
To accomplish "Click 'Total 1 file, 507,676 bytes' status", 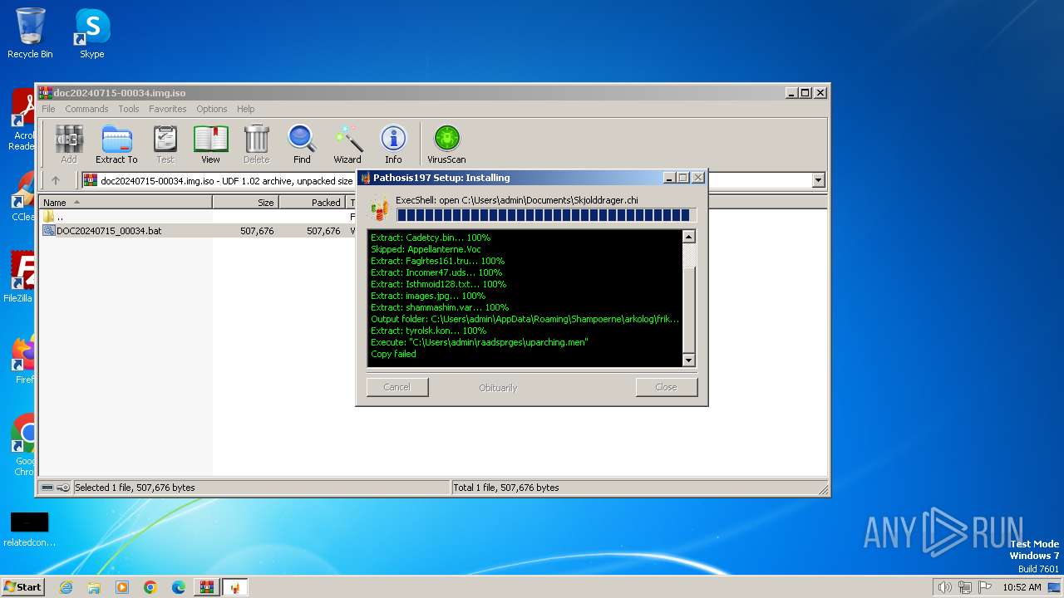I will (x=506, y=488).
